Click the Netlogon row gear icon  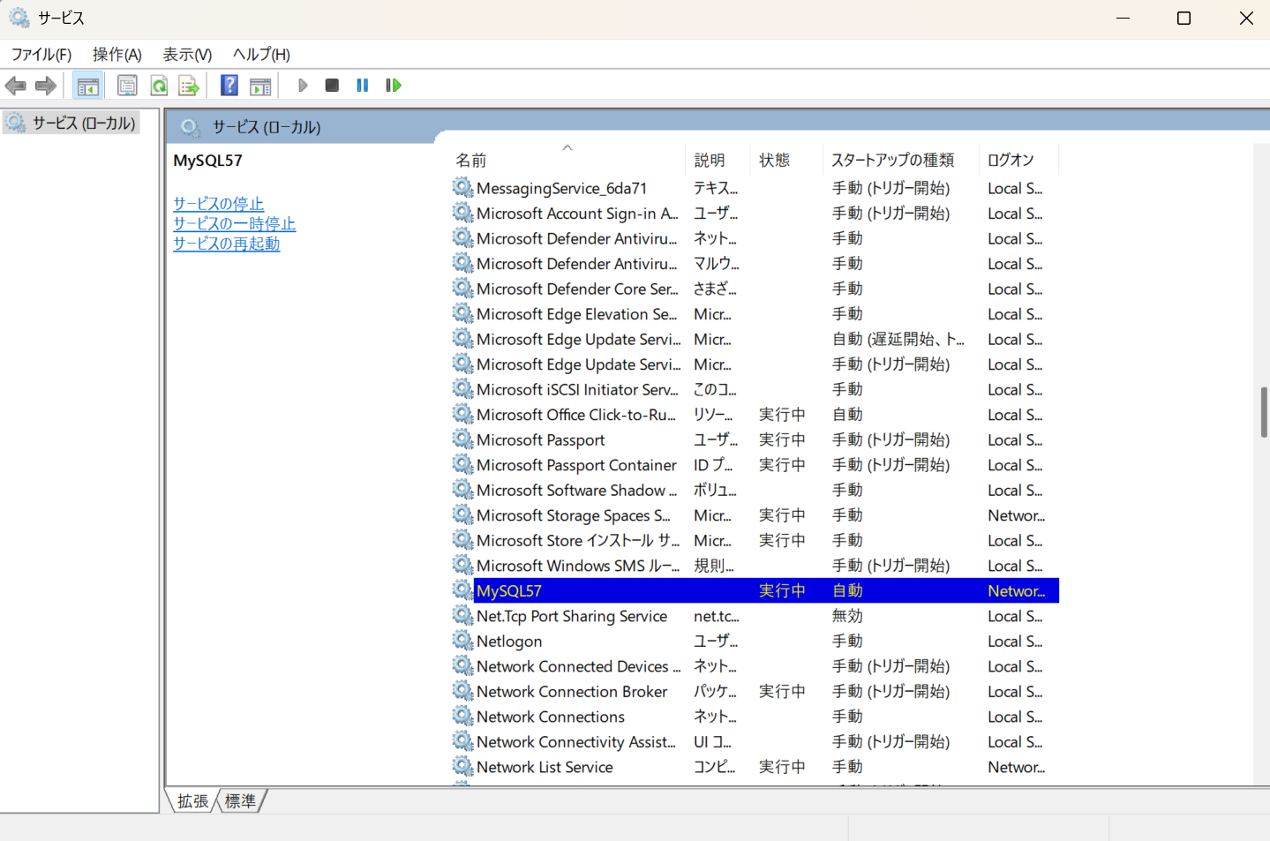(462, 640)
